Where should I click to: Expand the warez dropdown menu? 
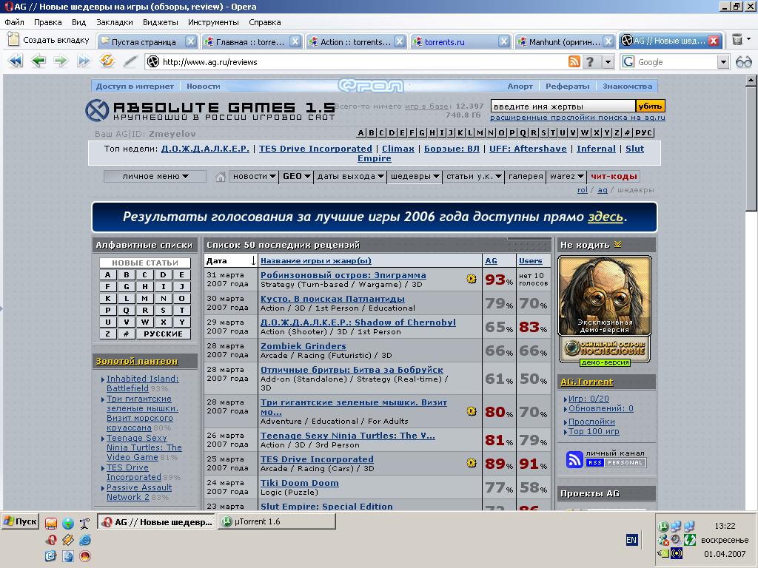(x=566, y=176)
